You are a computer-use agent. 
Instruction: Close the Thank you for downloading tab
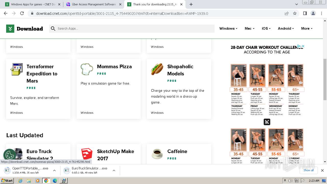coord(182,4)
